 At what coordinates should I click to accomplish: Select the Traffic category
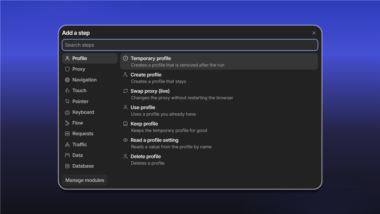[x=90, y=144]
